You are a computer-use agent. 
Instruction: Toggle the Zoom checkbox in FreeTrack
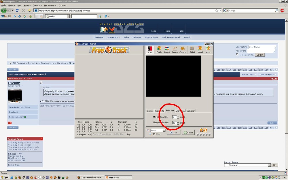[x=154, y=134]
